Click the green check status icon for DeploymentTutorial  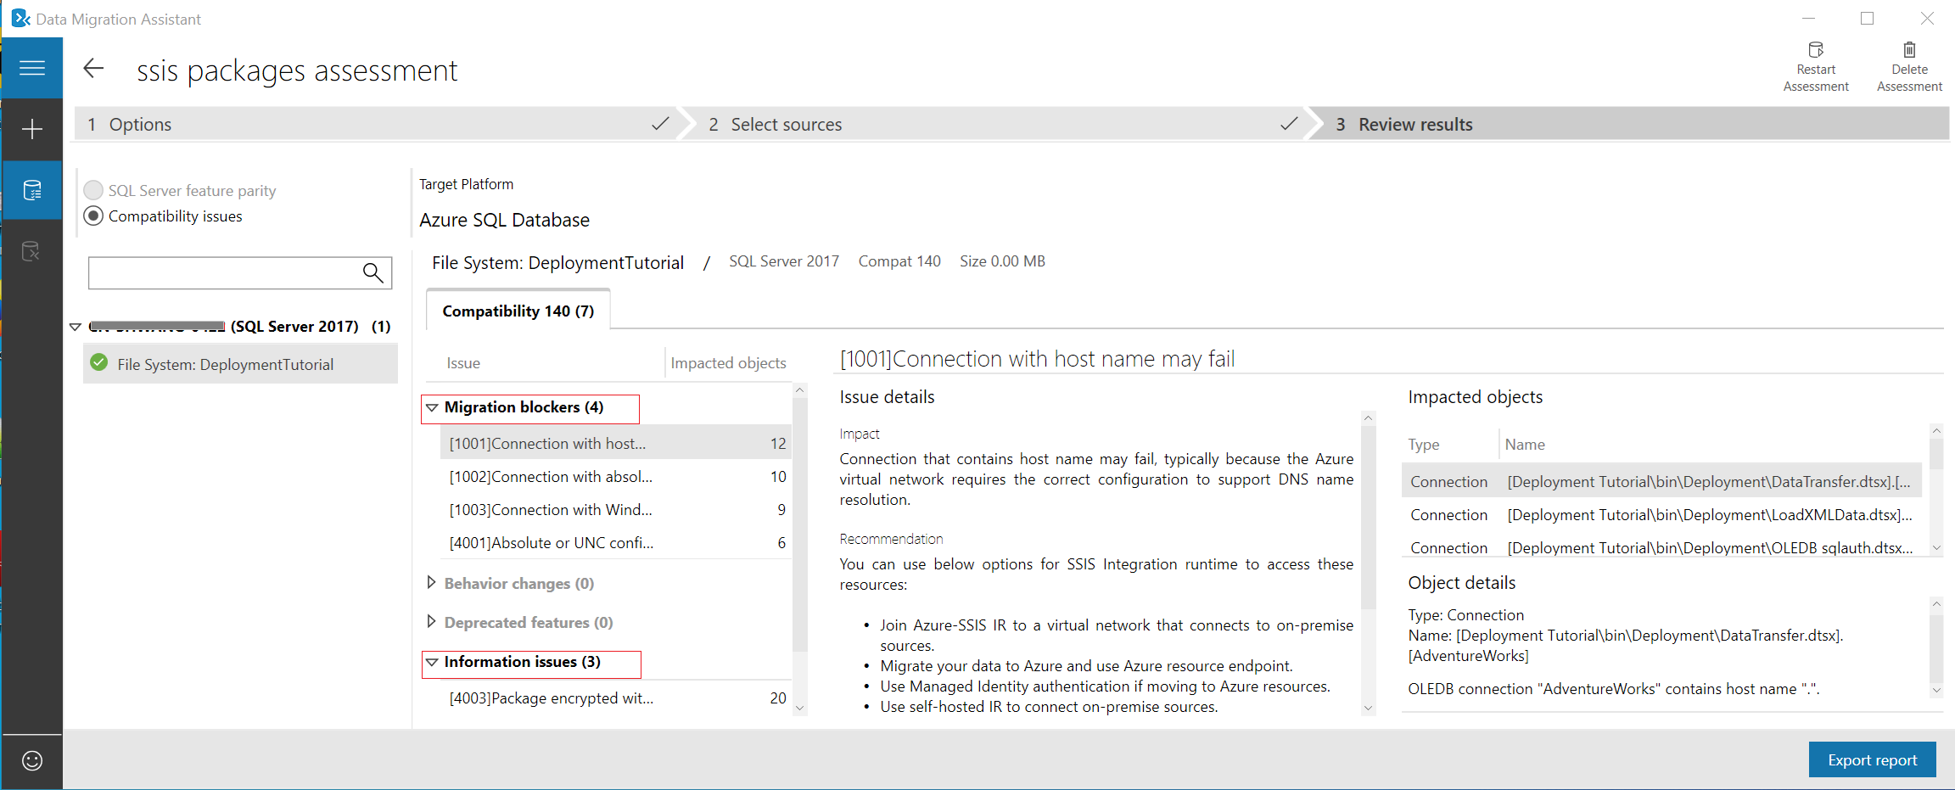point(99,363)
